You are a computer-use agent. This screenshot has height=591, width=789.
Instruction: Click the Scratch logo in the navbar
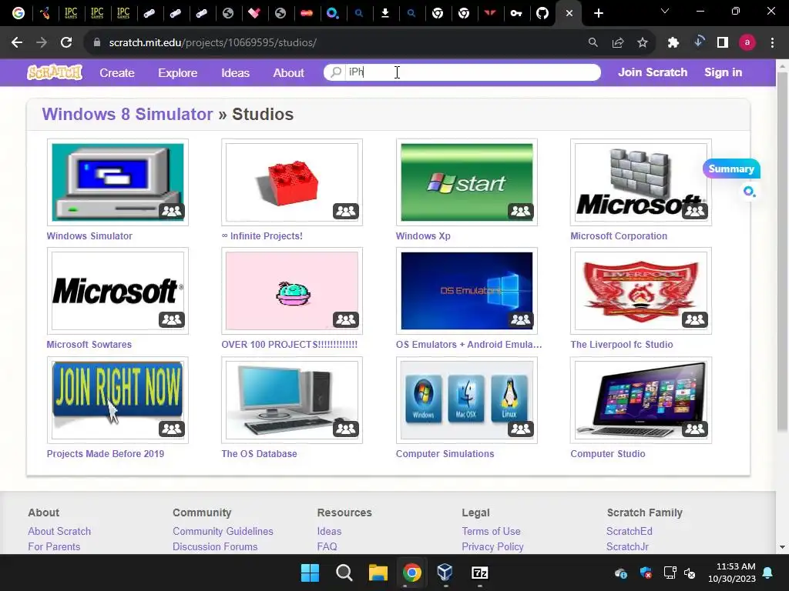(55, 72)
